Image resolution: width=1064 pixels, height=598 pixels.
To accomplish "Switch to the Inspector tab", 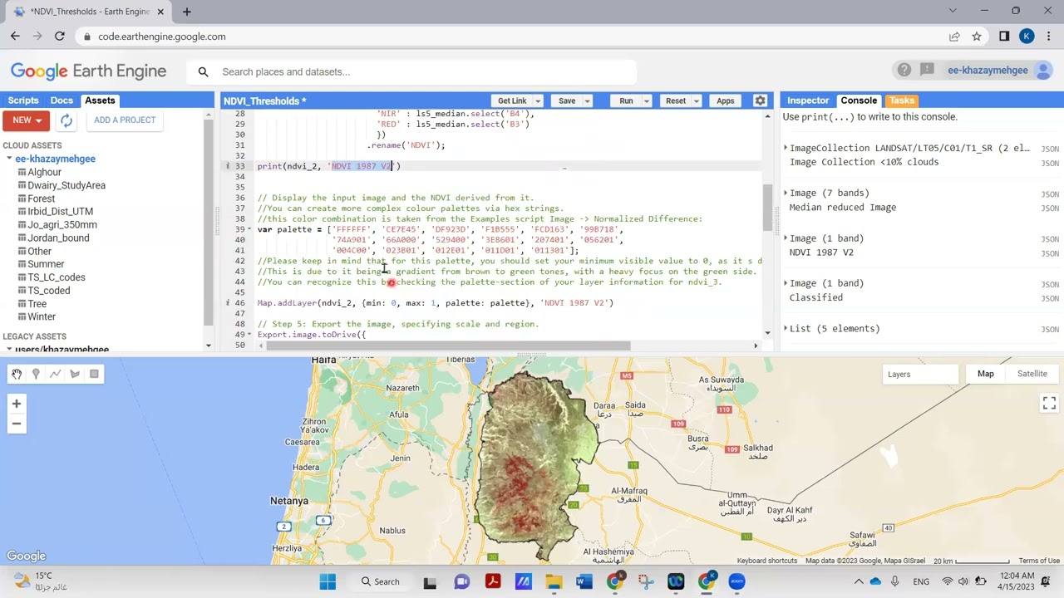I will (x=808, y=100).
